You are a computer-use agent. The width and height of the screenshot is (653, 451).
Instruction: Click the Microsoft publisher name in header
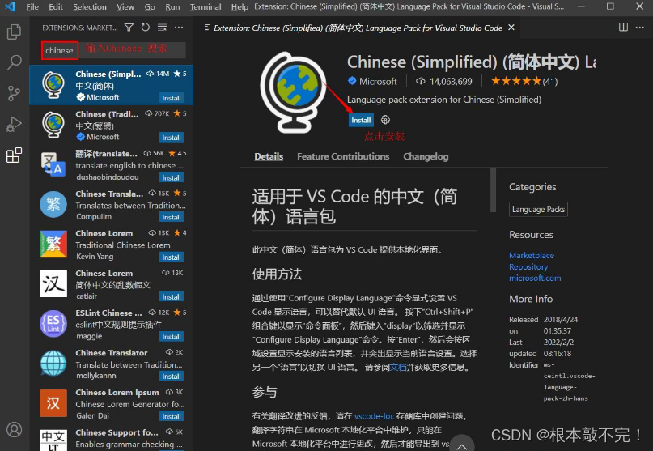point(378,81)
